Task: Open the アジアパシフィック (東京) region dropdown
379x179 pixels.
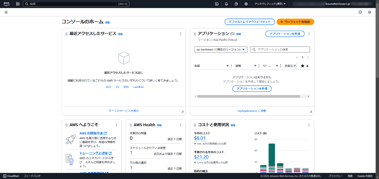Action: [x=270, y=4]
